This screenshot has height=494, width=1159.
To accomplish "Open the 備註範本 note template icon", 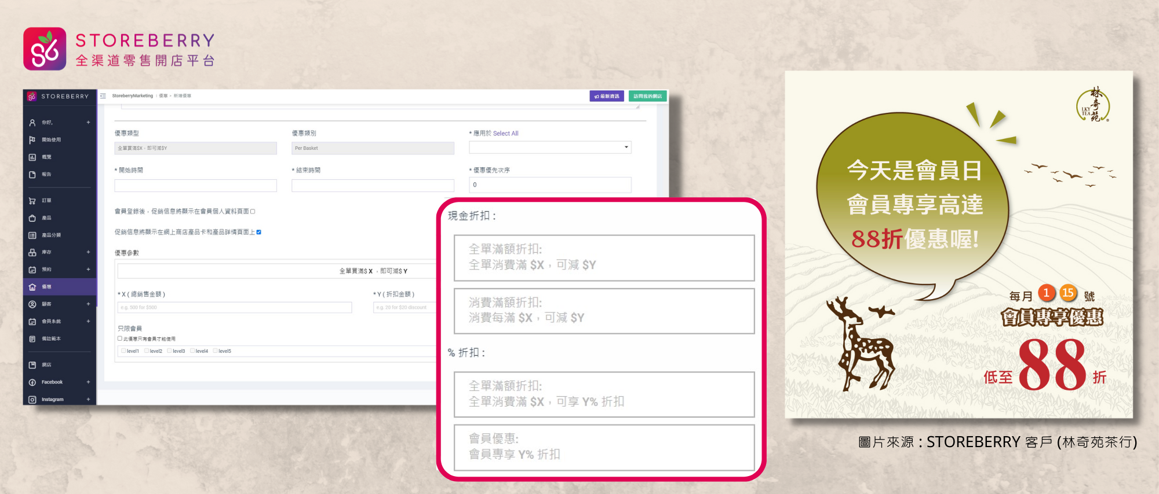I will point(32,339).
